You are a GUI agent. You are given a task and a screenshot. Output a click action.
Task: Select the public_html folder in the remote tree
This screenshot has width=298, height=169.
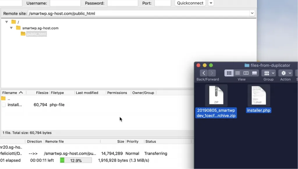(36, 34)
